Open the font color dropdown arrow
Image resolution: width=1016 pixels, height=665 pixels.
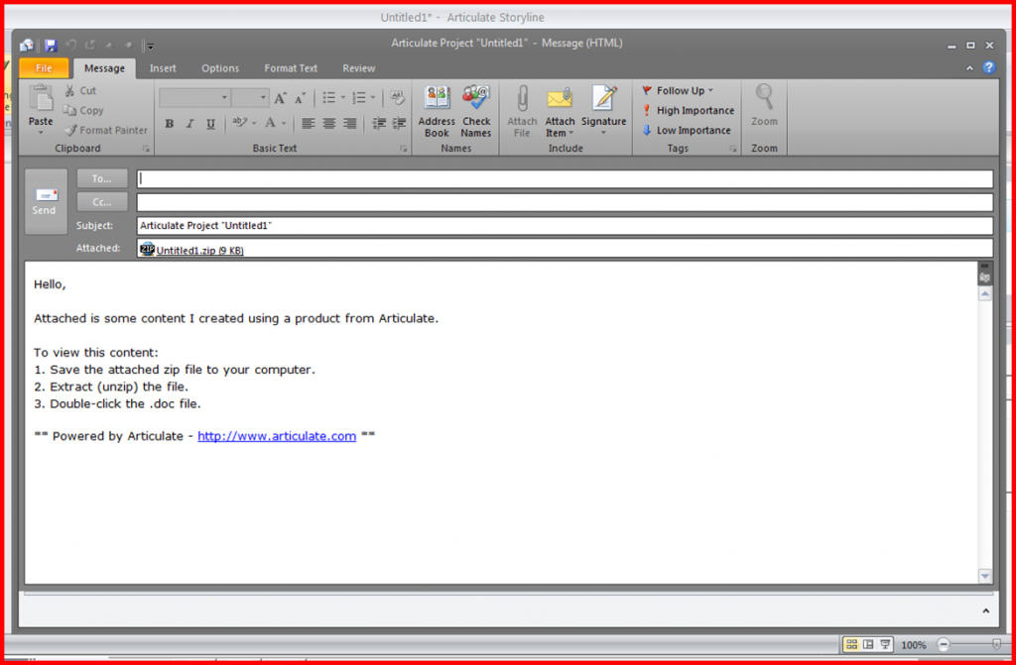tap(284, 124)
